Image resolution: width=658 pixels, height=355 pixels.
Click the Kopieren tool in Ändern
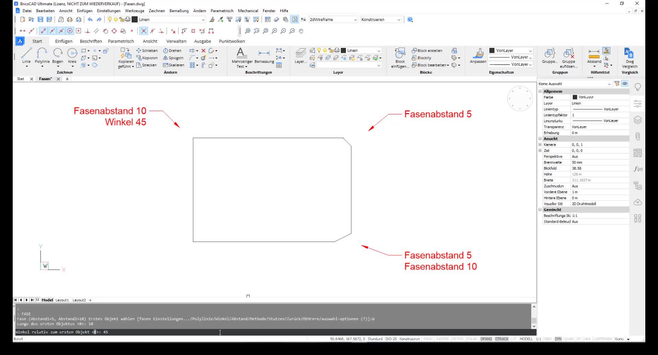pyautogui.click(x=147, y=58)
